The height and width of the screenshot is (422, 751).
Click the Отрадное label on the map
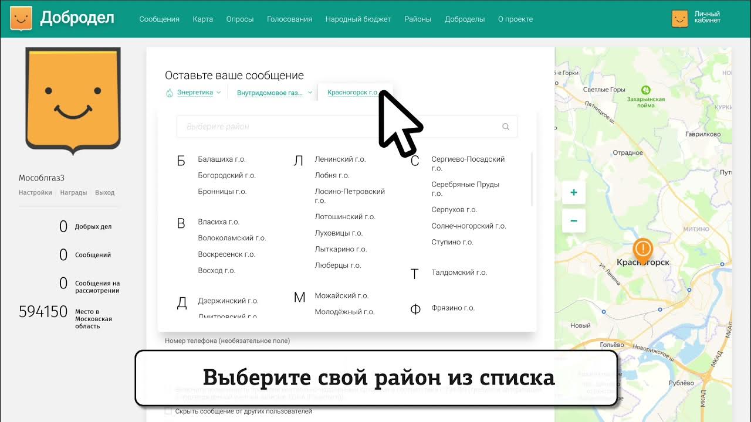(x=628, y=152)
